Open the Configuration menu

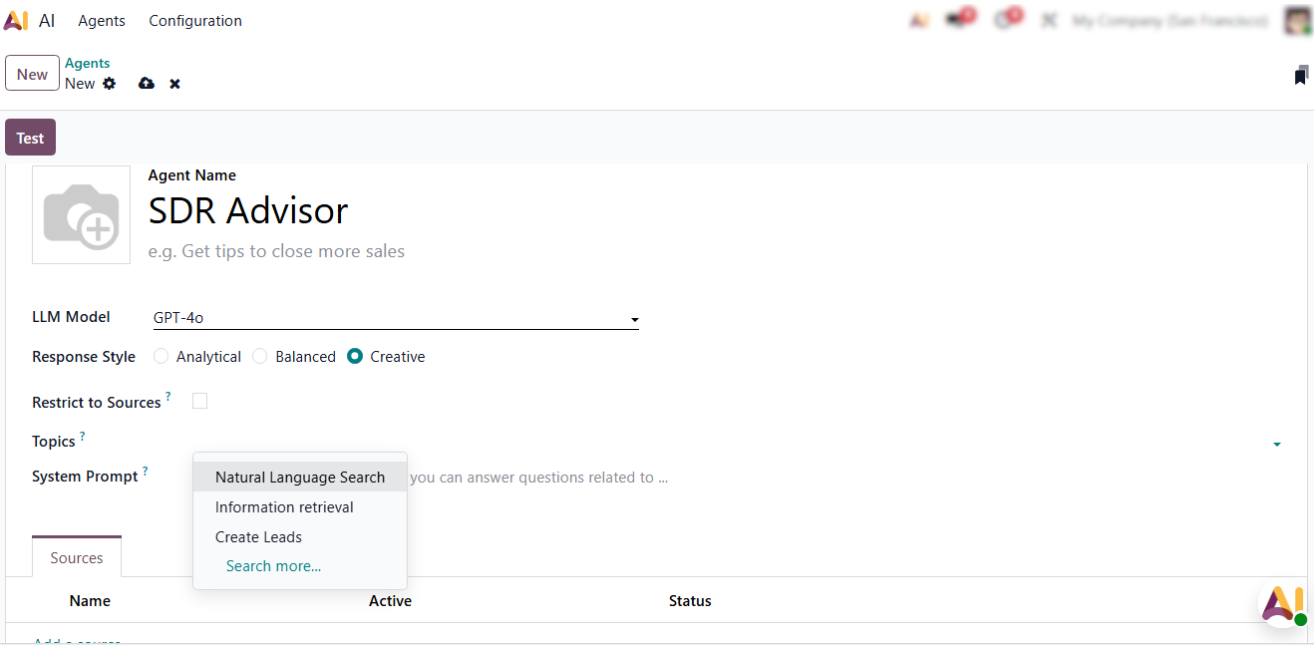tap(195, 21)
